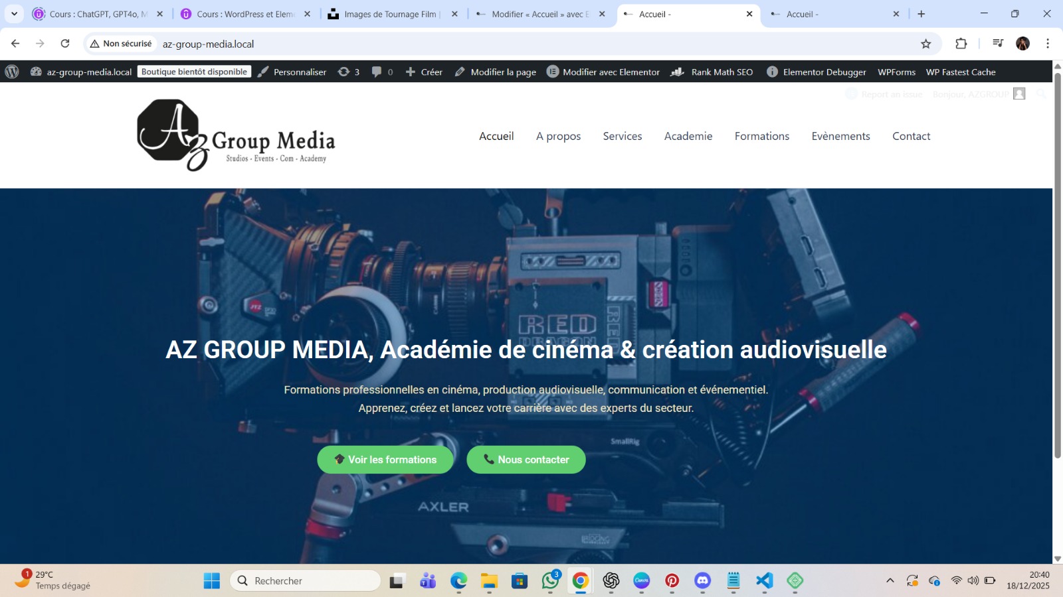Open the Chrome extensions puzzle icon
The width and height of the screenshot is (1063, 597).
coord(961,44)
